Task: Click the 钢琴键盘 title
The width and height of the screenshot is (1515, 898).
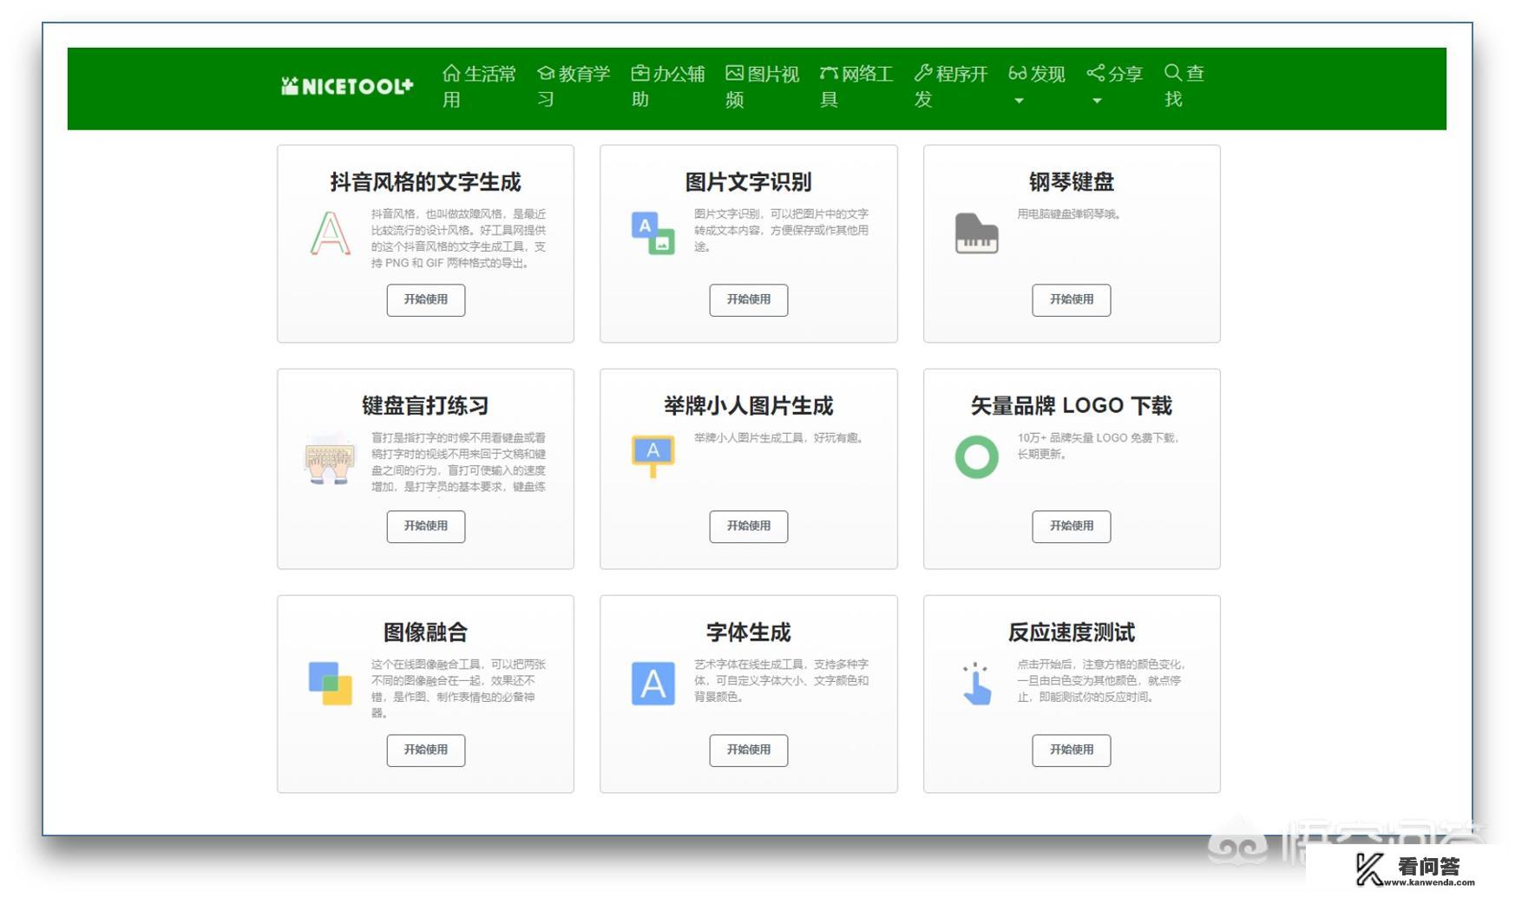Action: [1072, 182]
